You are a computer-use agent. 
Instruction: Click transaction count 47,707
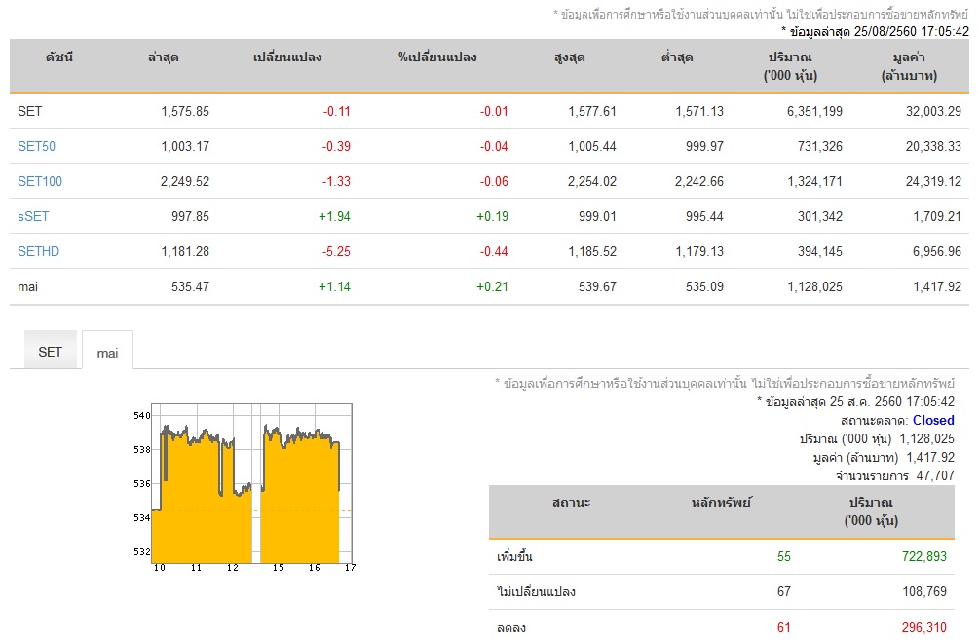point(935,475)
